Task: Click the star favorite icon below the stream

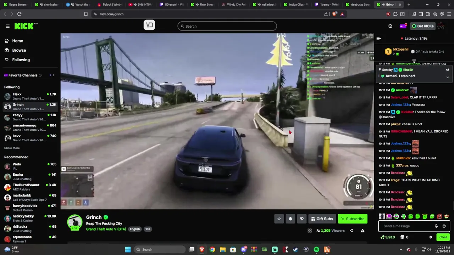Action: pyautogui.click(x=279, y=219)
